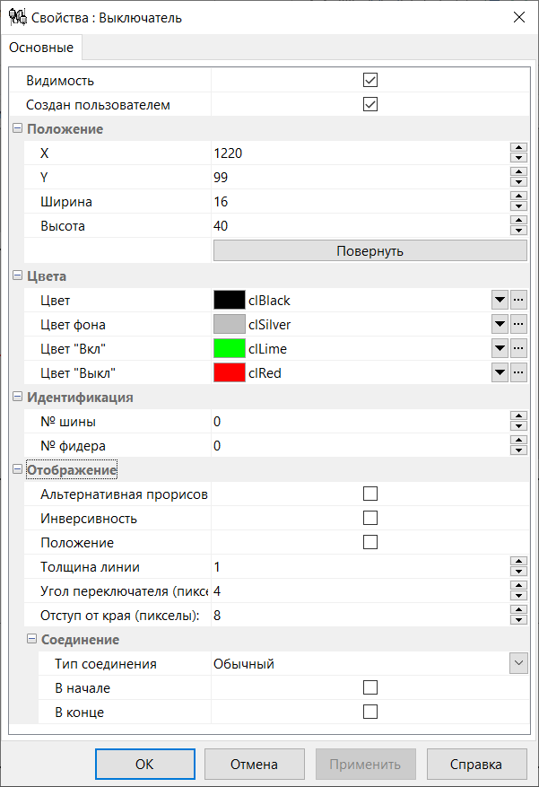Increase X value with up arrow
This screenshot has width=539, height=787.
click(x=518, y=147)
